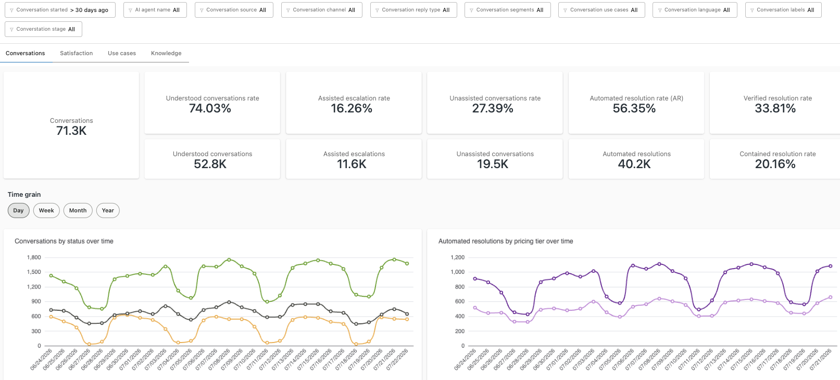Choose the Year time grain button
This screenshot has height=380, width=840.
(108, 210)
